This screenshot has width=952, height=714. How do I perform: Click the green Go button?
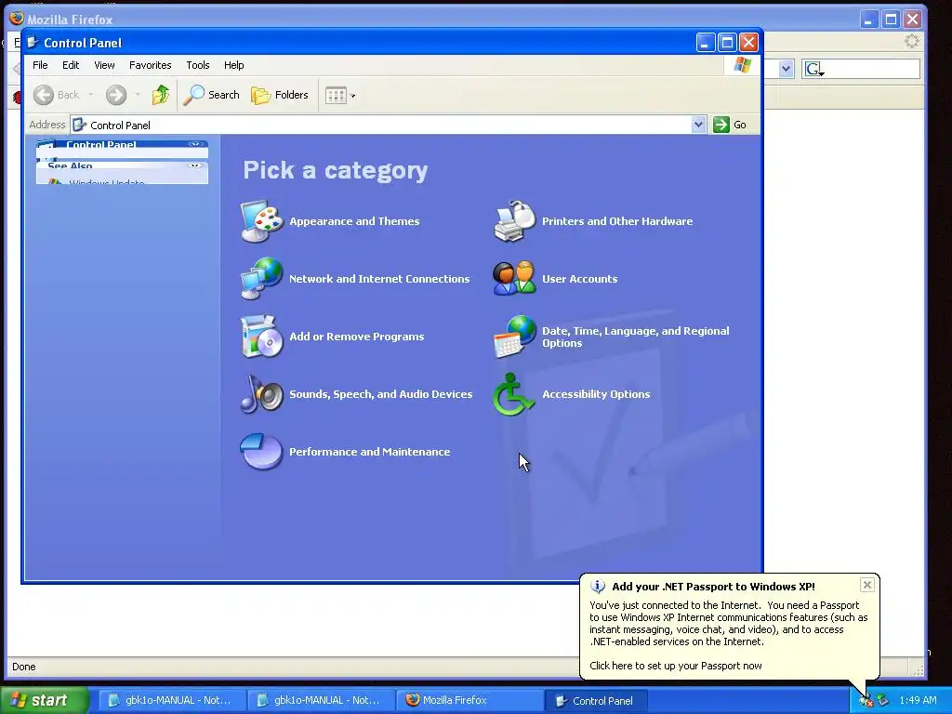(x=730, y=125)
